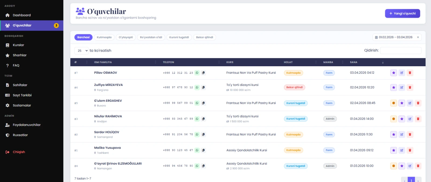Clear the date range with X icon
The width and height of the screenshot is (431, 182).
[418, 37]
